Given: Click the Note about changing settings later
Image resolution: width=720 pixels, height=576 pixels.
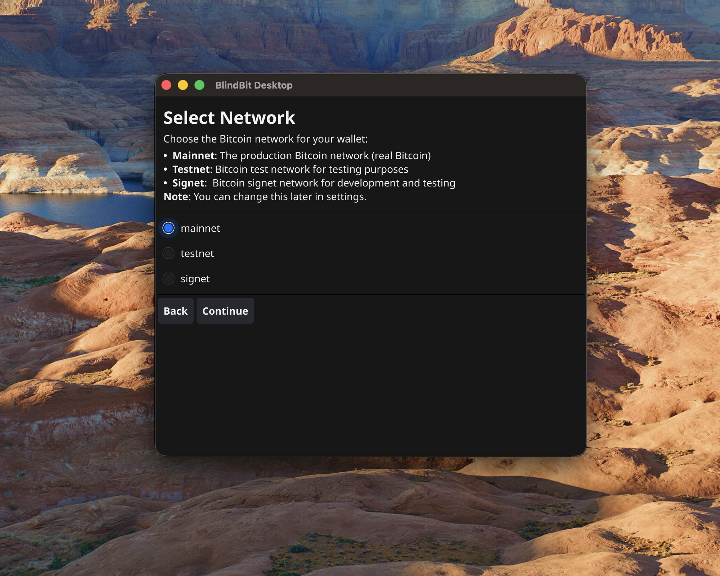Looking at the screenshot, I should (265, 197).
